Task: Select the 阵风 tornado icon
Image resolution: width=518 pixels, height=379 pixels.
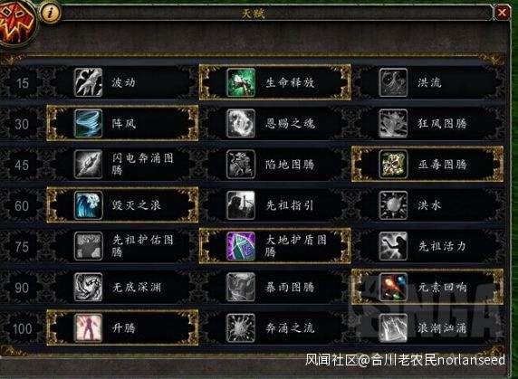Action: (x=88, y=123)
